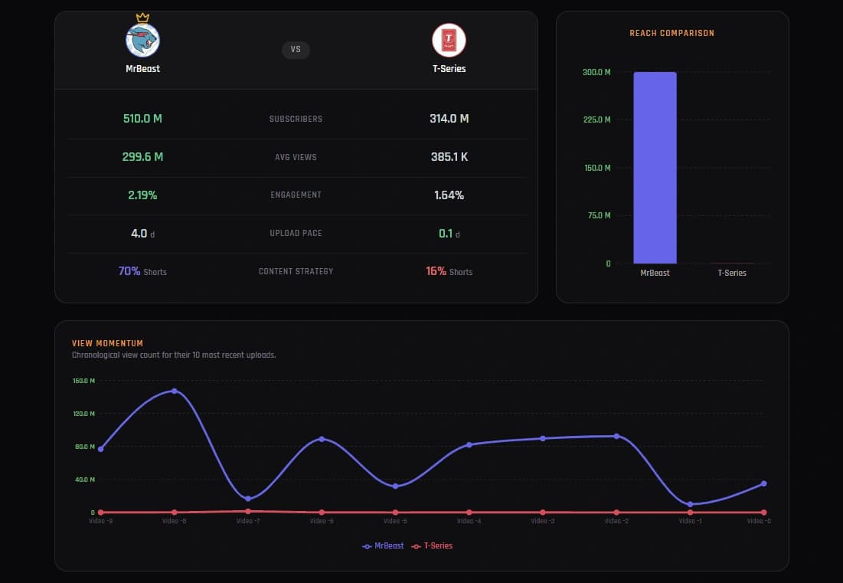The height and width of the screenshot is (583, 843).
Task: Click the ENGAGEMENT row label
Action: point(296,195)
